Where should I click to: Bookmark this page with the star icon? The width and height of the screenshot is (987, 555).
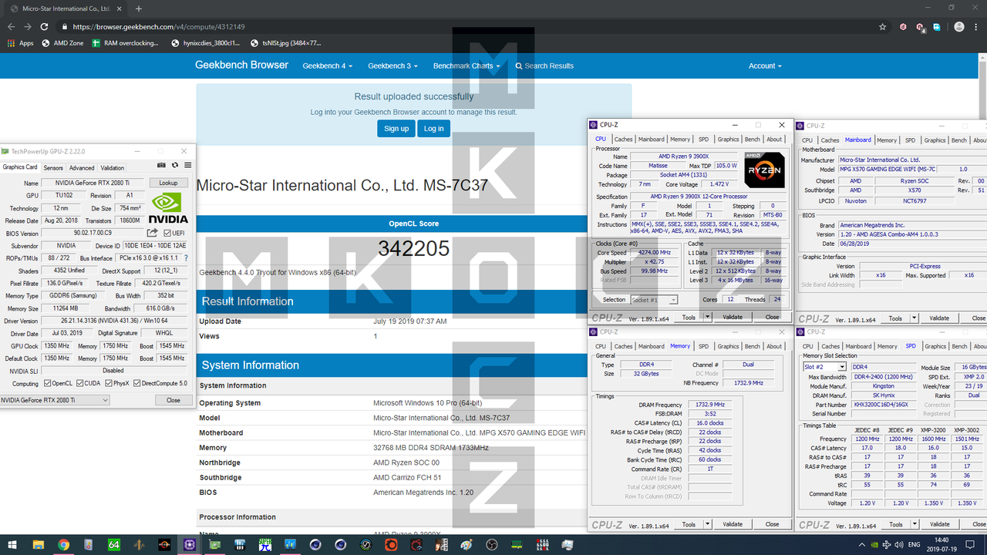click(x=883, y=26)
